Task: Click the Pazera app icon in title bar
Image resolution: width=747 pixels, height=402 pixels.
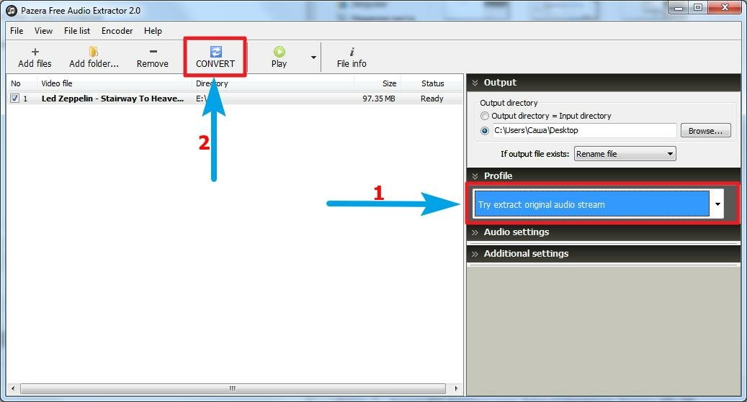Action: [11, 10]
